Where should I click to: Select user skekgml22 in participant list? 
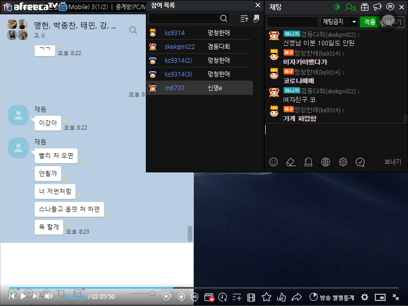(180, 46)
